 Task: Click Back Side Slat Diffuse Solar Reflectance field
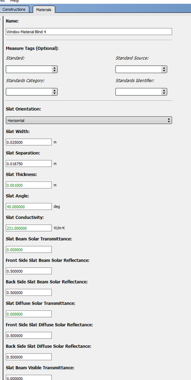(x=29, y=357)
